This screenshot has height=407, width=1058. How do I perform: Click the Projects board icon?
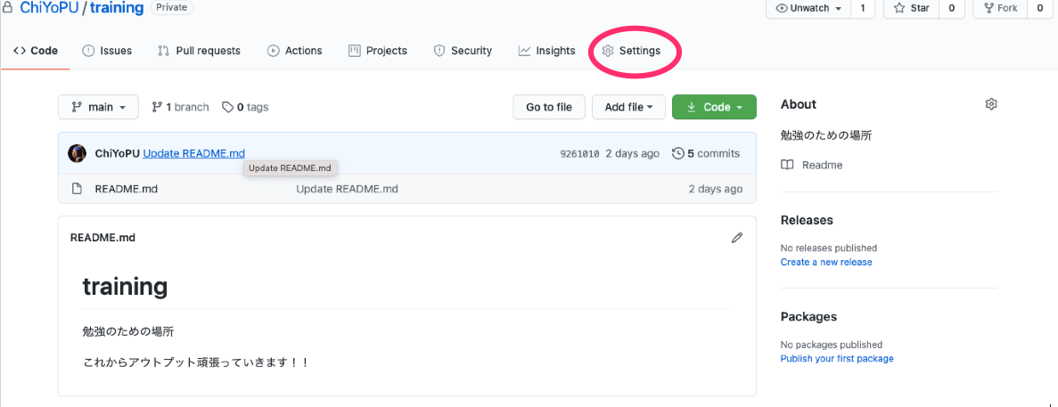click(354, 51)
